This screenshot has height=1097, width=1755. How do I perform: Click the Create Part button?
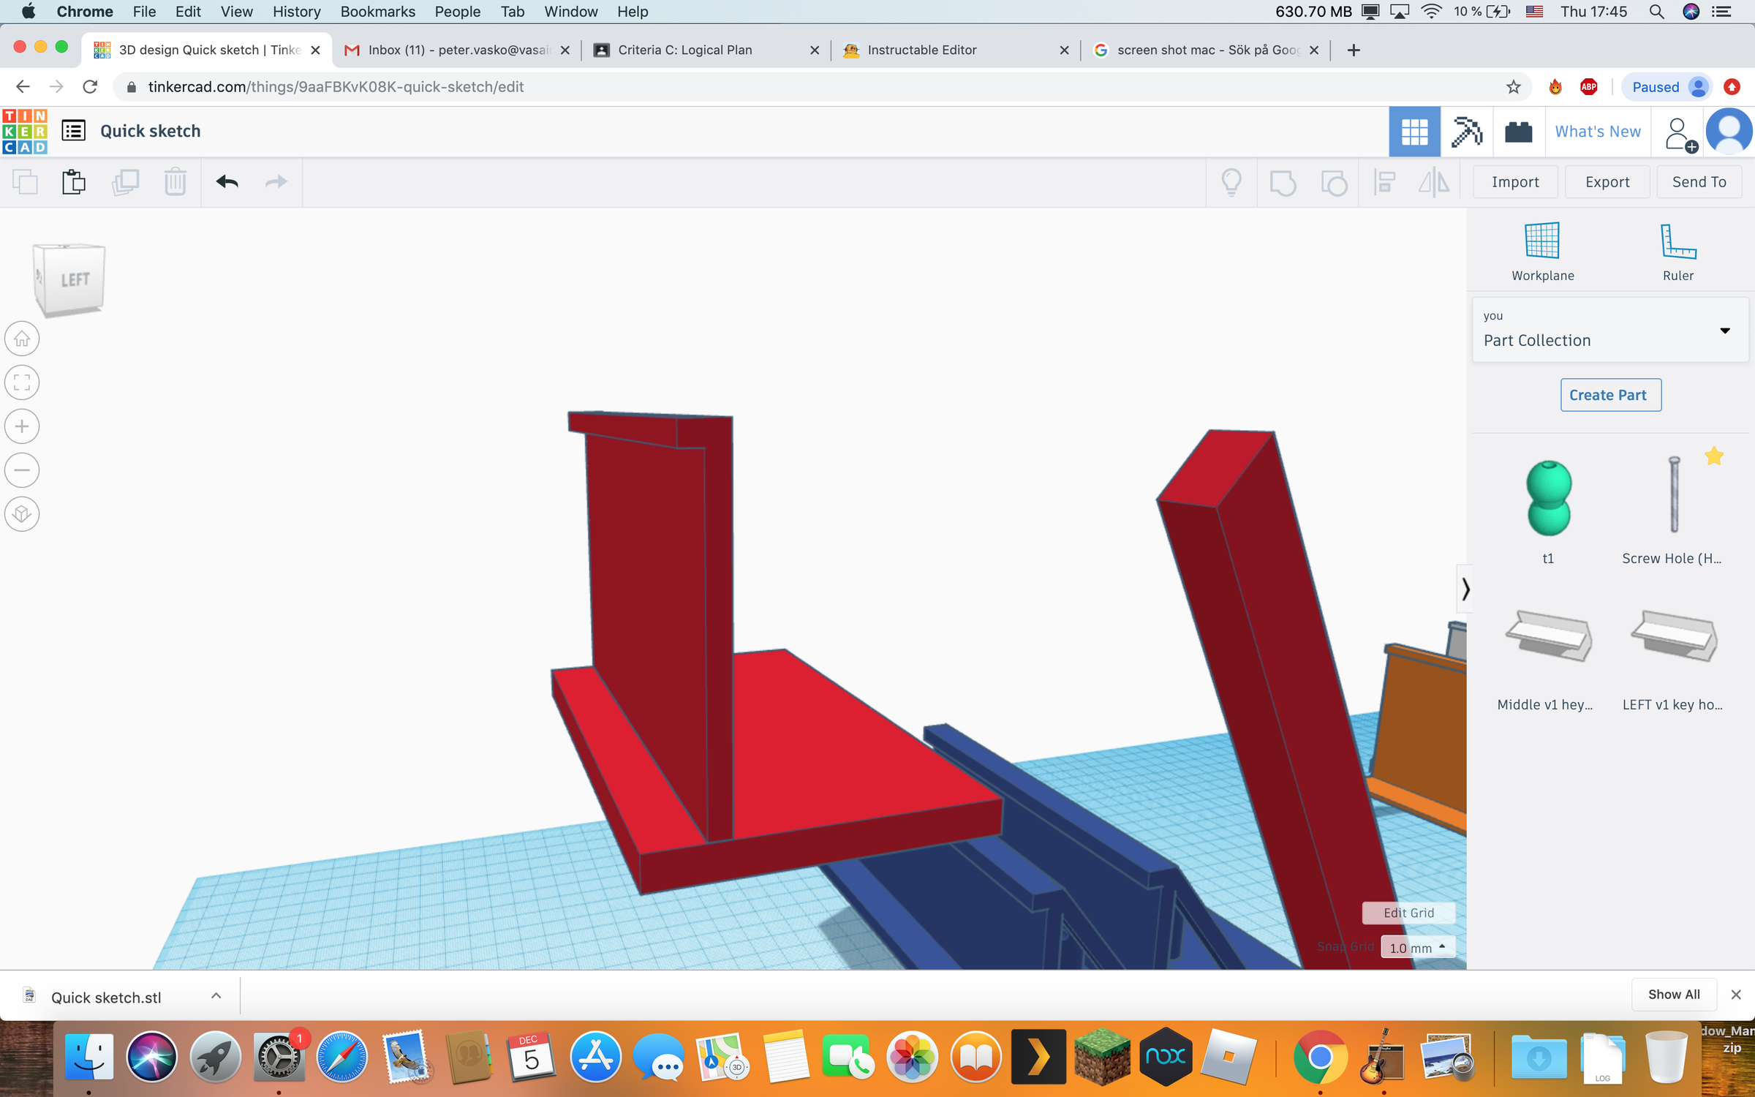[1610, 395]
